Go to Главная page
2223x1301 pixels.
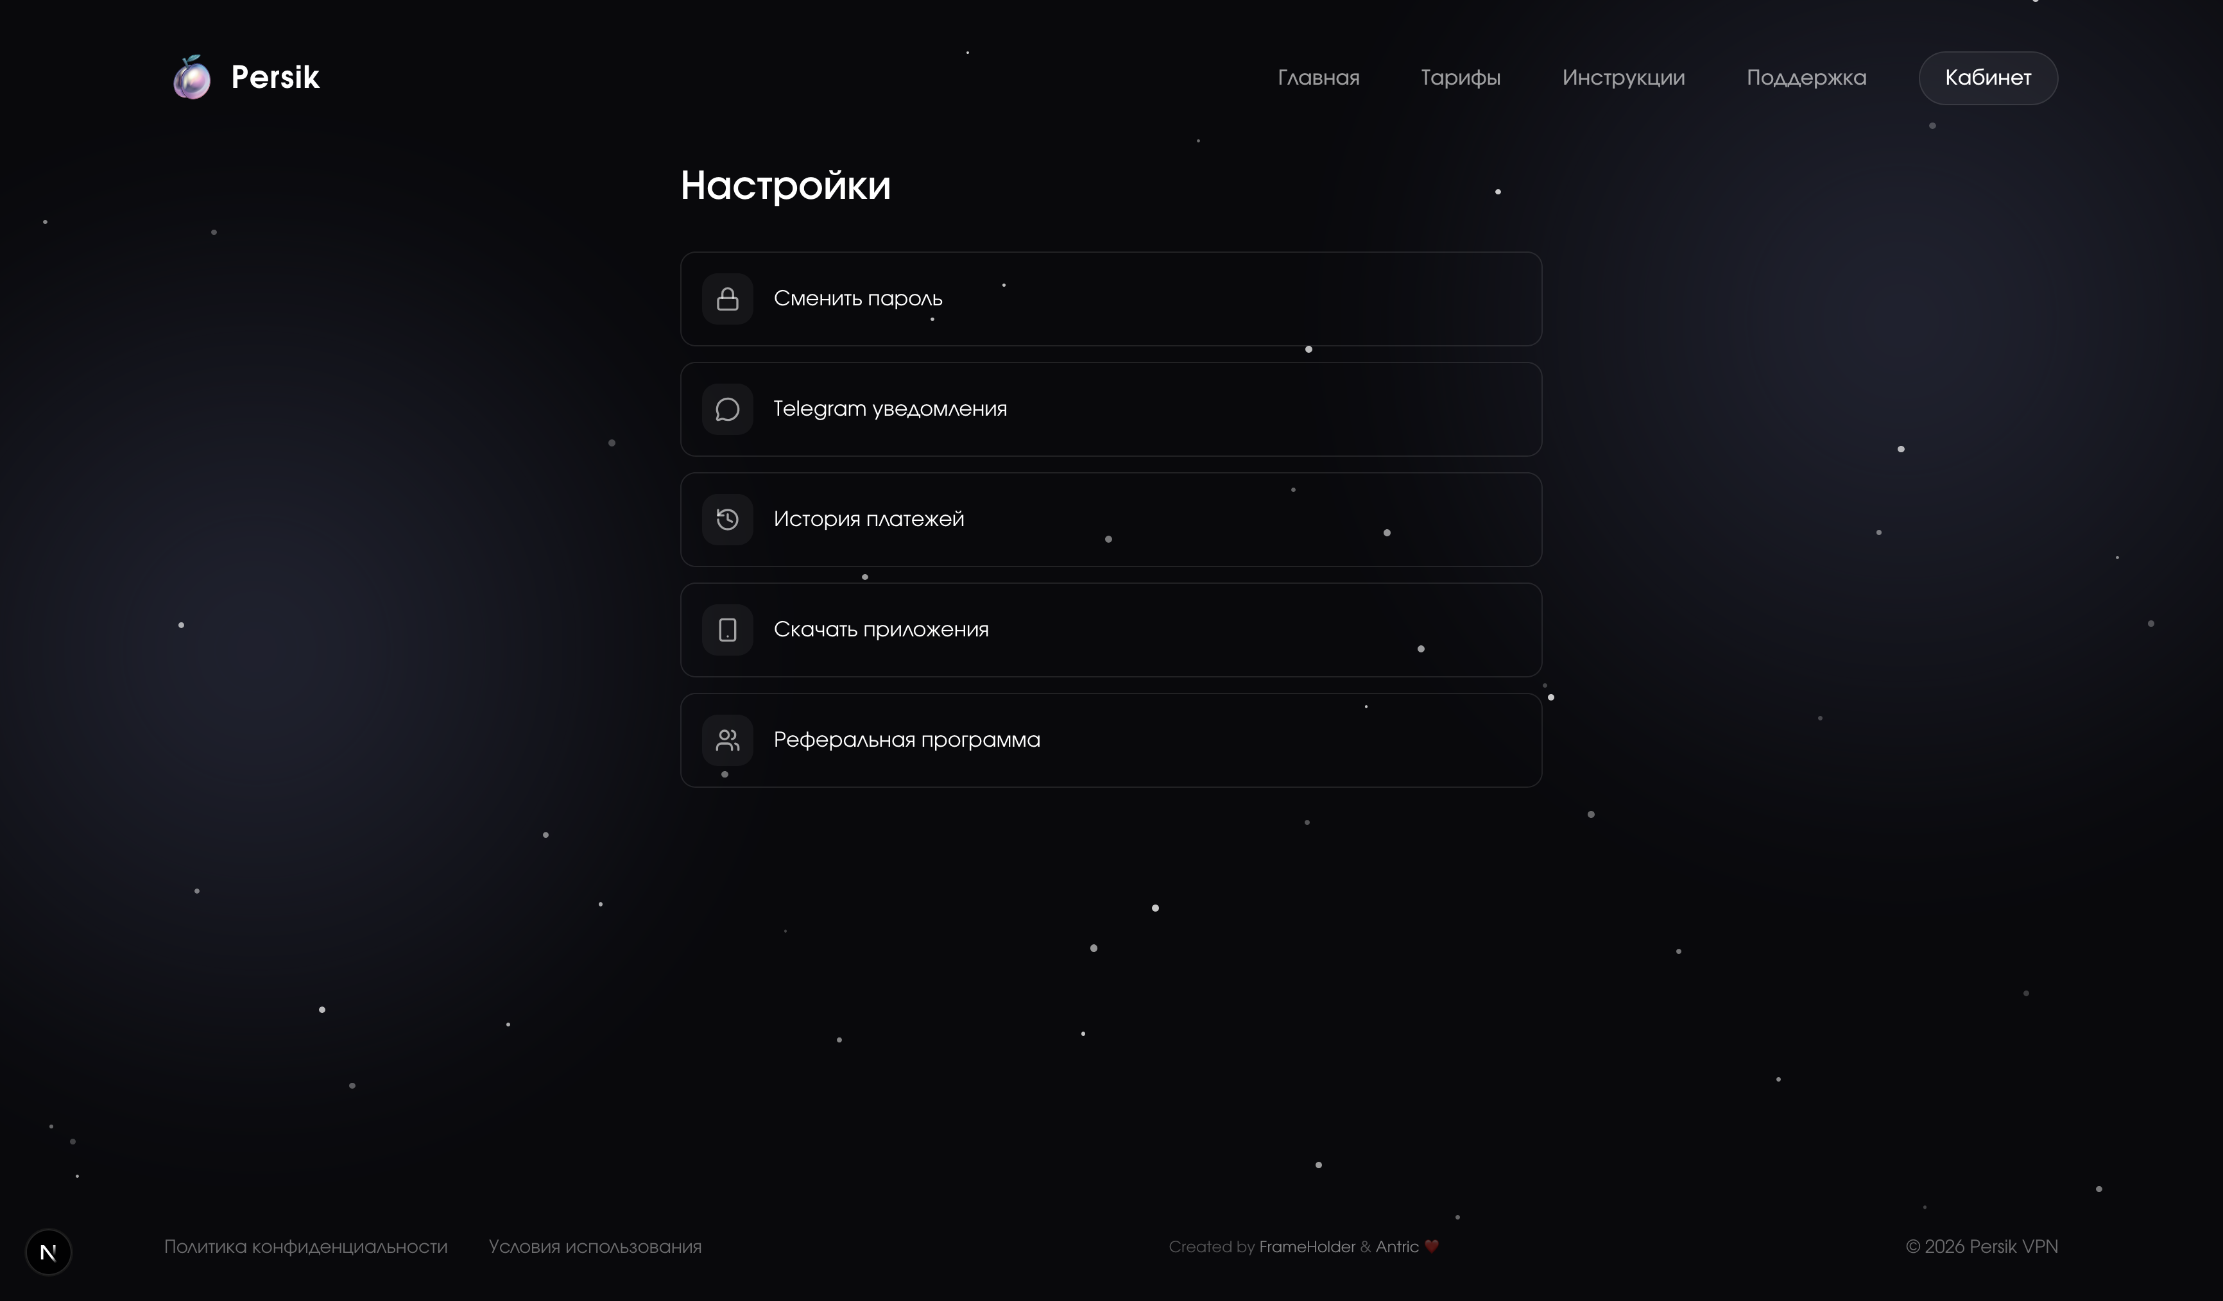click(1318, 78)
